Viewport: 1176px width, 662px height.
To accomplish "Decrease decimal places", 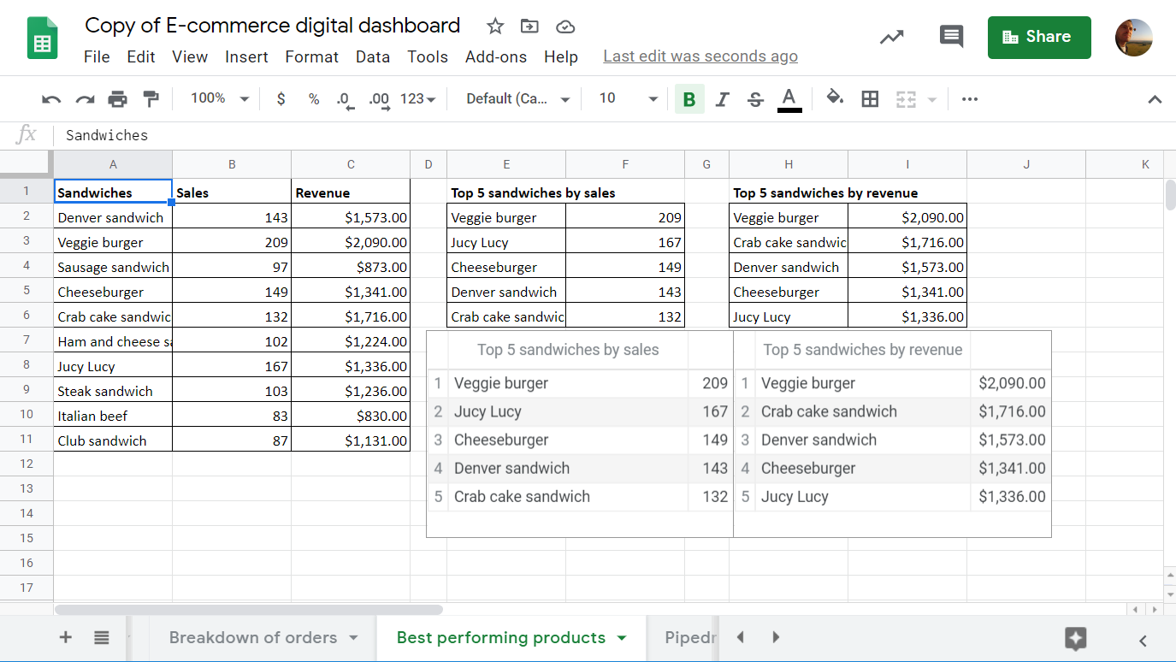I will click(x=344, y=98).
